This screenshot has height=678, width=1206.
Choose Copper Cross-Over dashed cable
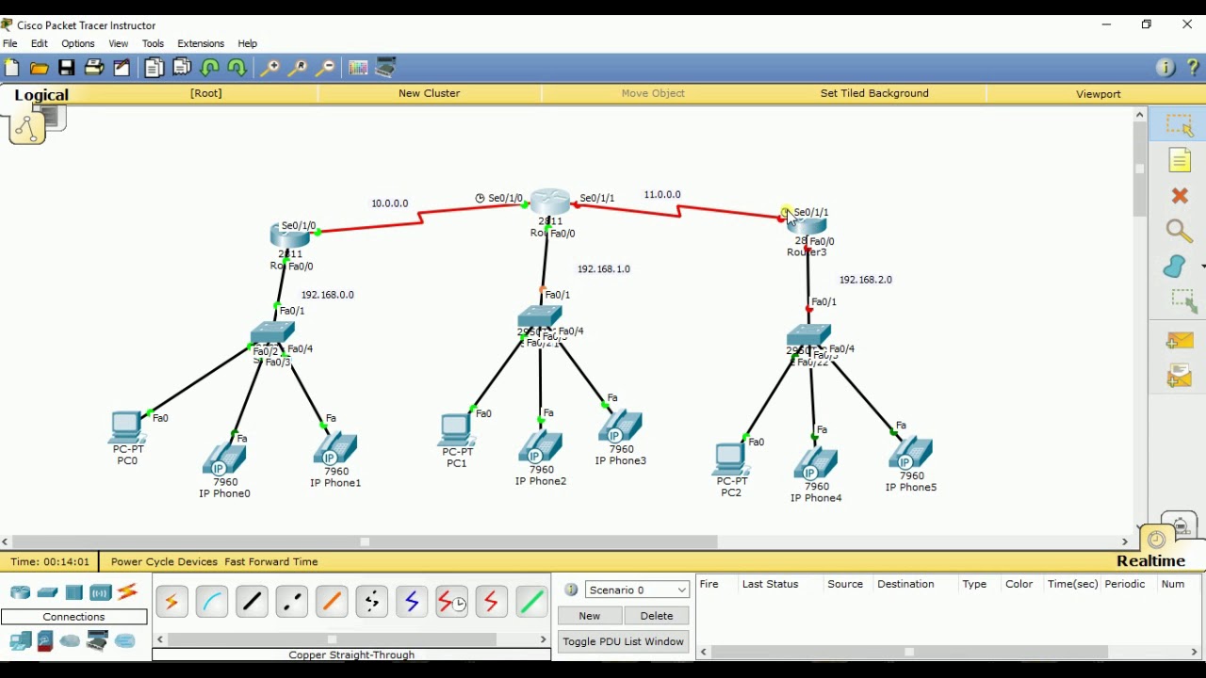[292, 602]
